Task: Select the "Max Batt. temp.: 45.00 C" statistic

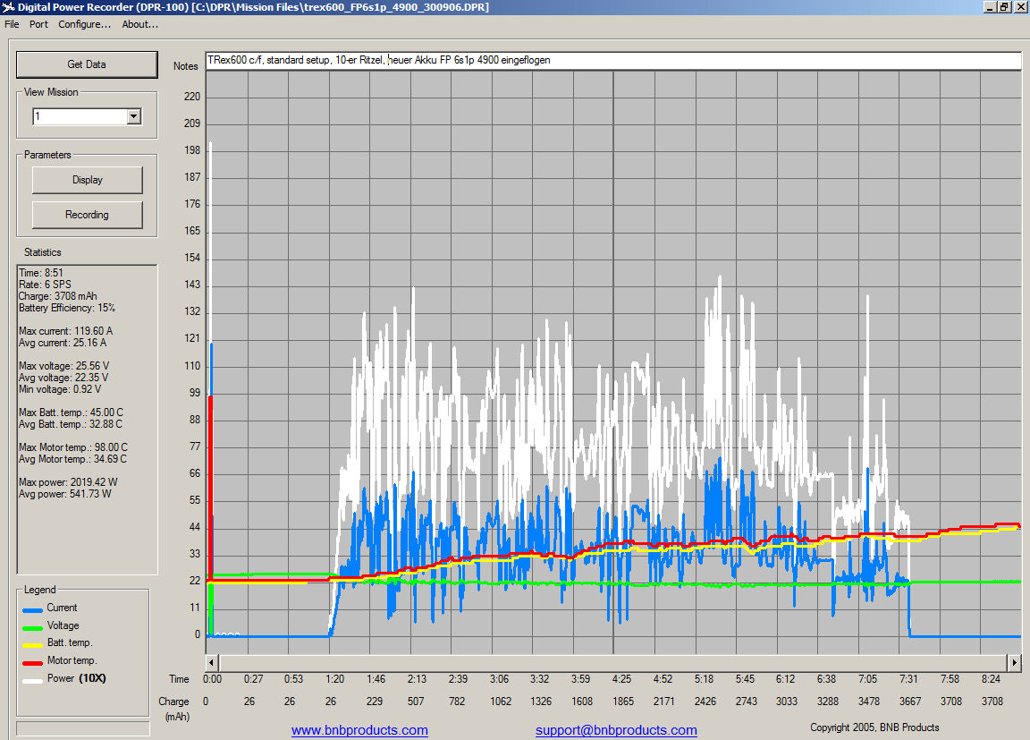Action: tap(71, 413)
